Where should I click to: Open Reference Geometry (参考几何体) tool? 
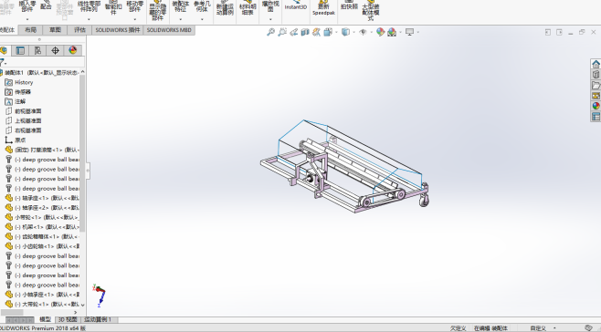click(x=202, y=6)
